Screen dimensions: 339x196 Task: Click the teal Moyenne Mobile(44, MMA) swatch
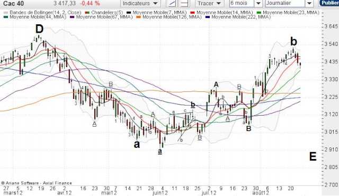click(x=6, y=17)
